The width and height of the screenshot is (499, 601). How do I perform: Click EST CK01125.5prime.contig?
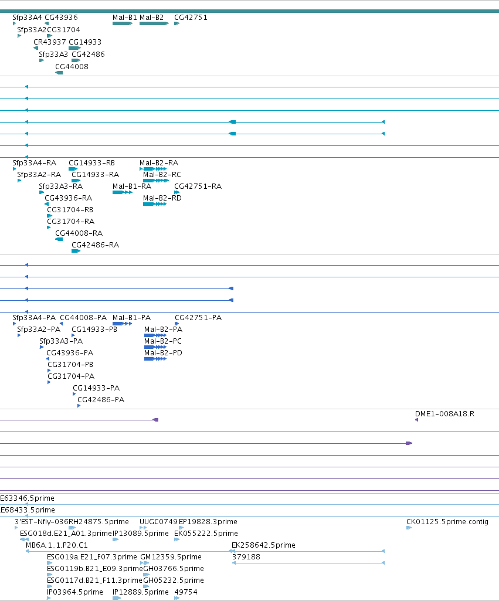coord(409,528)
